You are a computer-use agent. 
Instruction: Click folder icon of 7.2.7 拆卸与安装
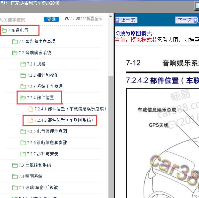click(x=23, y=154)
